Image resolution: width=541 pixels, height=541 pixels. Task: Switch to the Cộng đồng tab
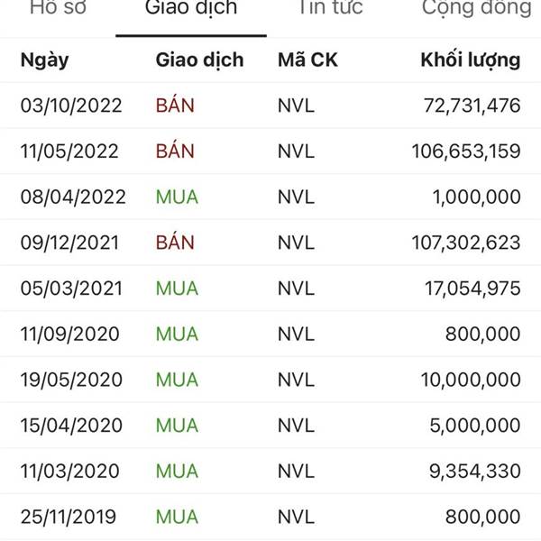coord(477,8)
